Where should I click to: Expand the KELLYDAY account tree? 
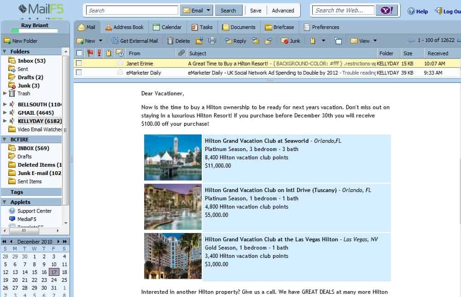[5, 121]
